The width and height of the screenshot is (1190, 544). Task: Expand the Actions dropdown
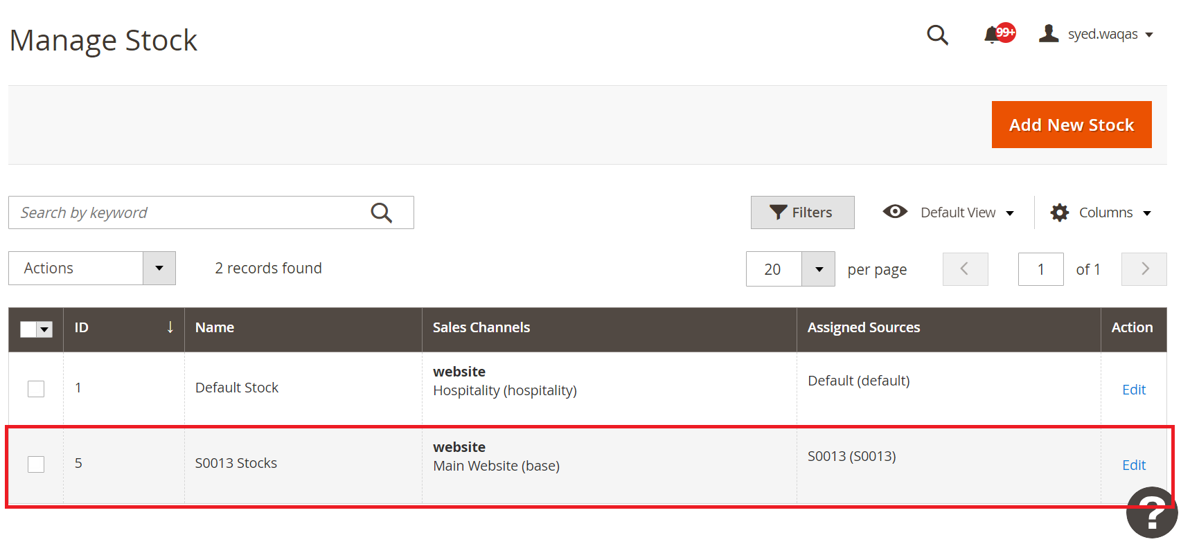click(159, 268)
